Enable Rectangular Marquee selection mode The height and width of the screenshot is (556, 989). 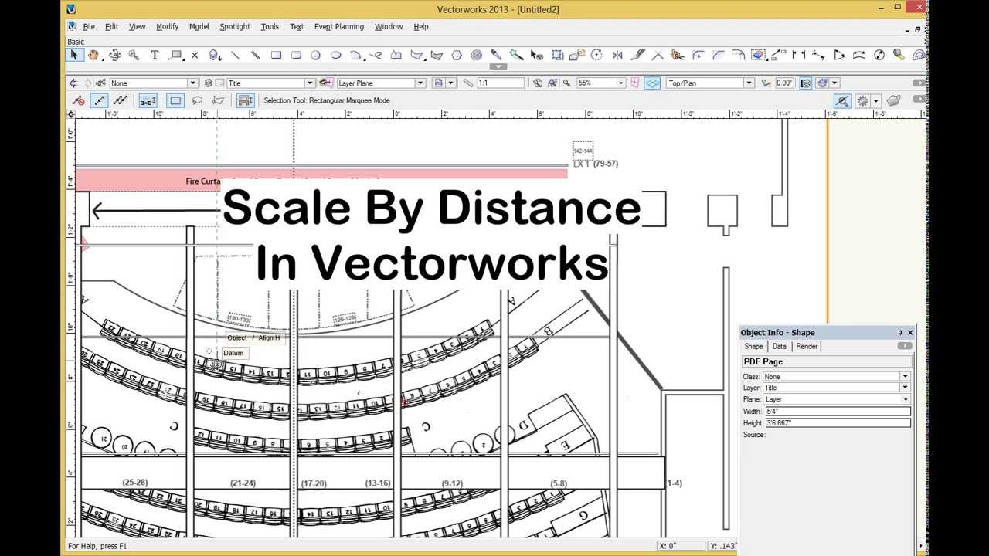[175, 100]
